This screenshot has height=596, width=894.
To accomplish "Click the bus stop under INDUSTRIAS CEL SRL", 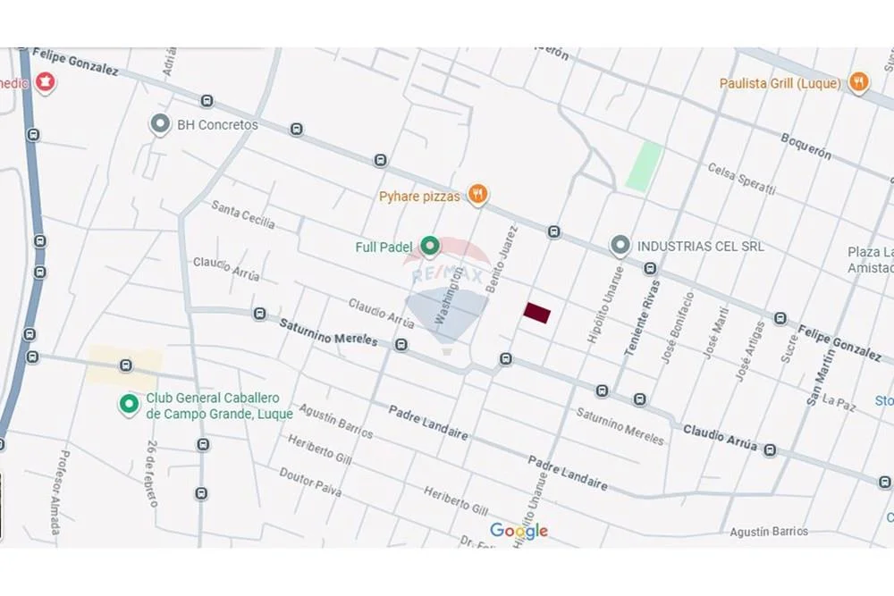I will pos(650,268).
